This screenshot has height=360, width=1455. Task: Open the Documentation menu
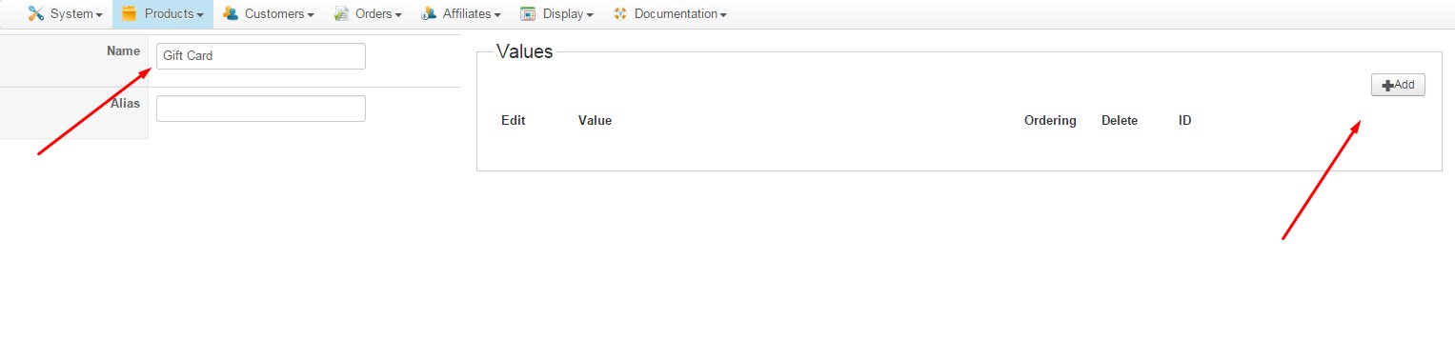pyautogui.click(x=670, y=14)
